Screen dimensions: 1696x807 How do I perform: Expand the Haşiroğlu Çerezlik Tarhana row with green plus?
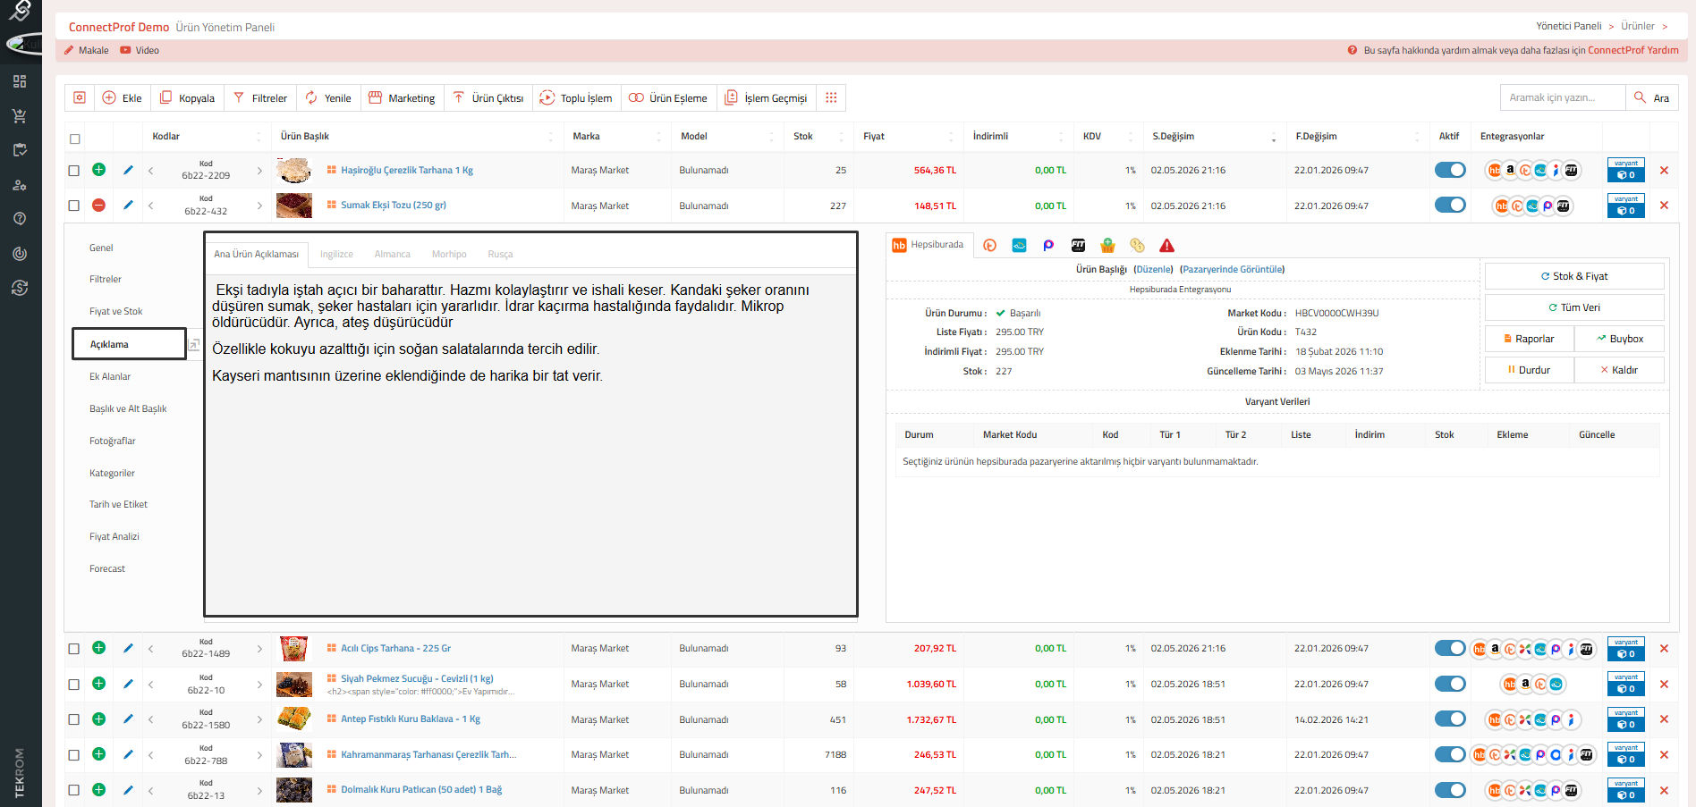(99, 170)
